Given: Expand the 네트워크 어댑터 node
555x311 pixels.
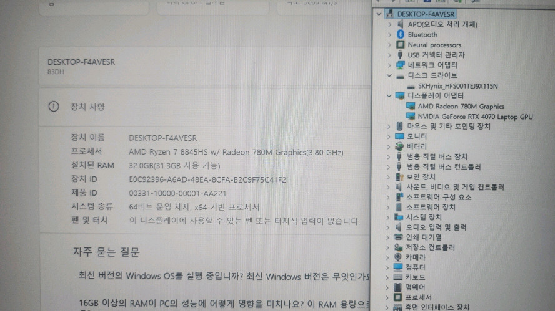Looking at the screenshot, I should pyautogui.click(x=389, y=65).
